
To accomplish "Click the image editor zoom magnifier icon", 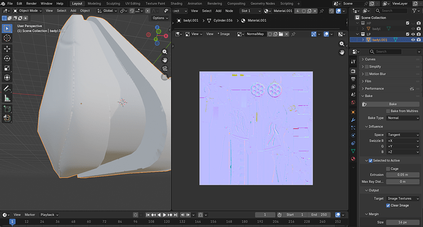I will pyautogui.click(x=342, y=44).
